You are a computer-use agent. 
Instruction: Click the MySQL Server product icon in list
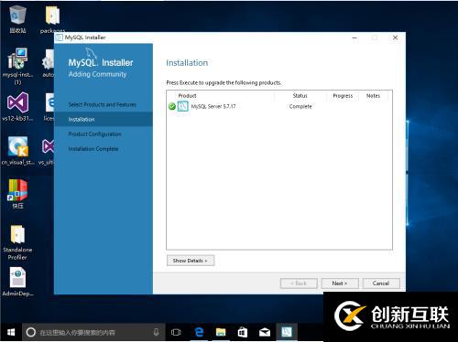click(x=183, y=106)
